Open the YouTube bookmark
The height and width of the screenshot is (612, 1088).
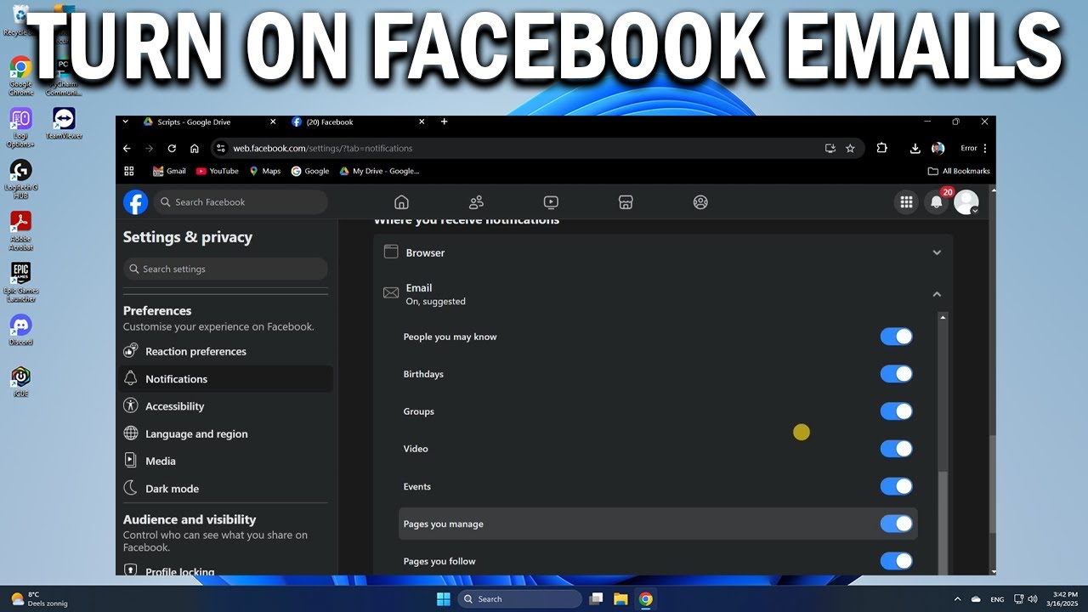tap(218, 171)
